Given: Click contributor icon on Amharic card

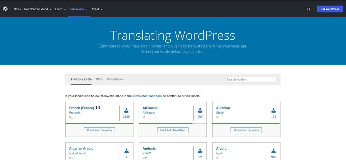Looking at the screenshot, I should click(x=200, y=151).
